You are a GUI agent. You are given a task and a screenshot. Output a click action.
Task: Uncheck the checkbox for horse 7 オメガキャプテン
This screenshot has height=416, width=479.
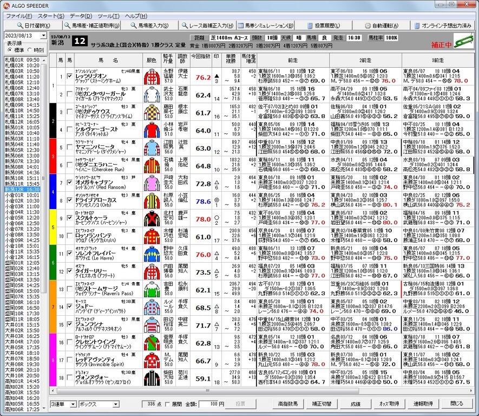point(70,182)
